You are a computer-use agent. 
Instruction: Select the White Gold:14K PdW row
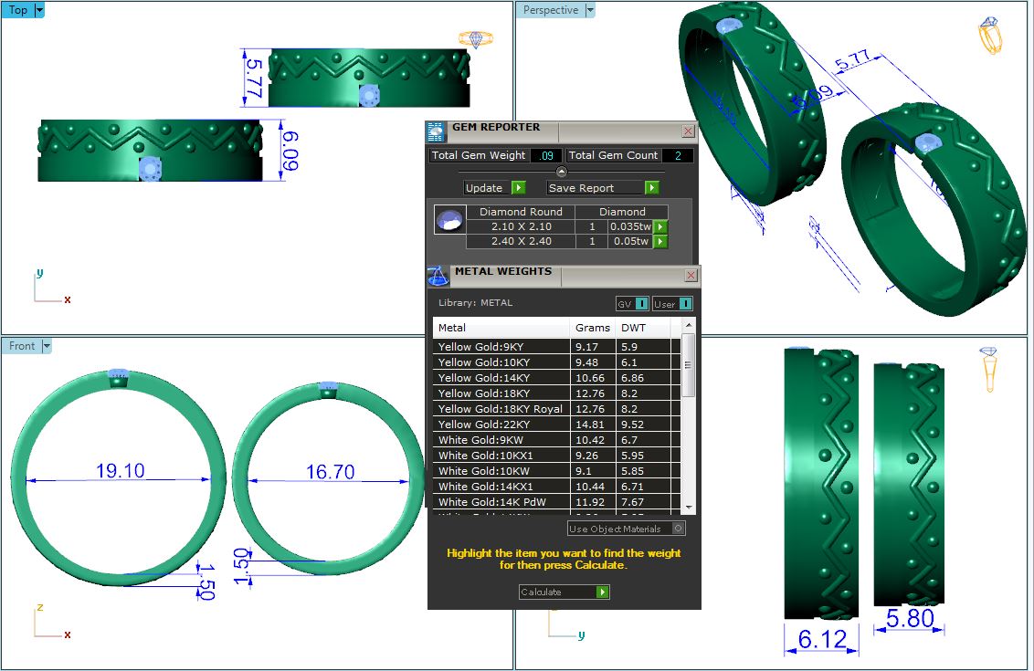[556, 502]
